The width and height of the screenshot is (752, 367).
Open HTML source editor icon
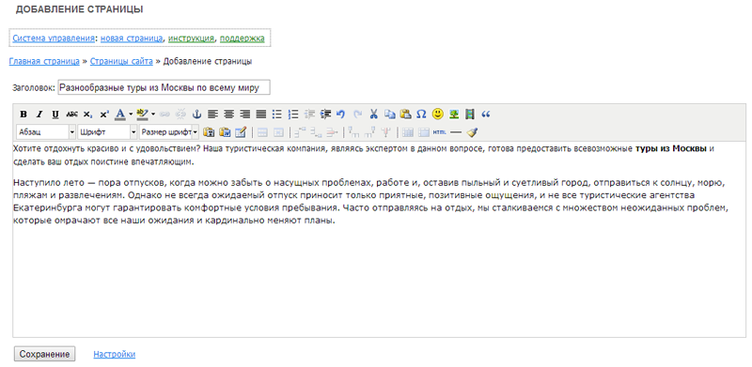(x=439, y=131)
